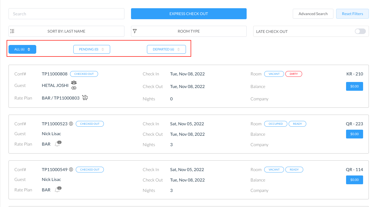Image resolution: width=376 pixels, height=207 pixels.
Task: Click the dollar icon beside TP11000523
Action: click(71, 124)
